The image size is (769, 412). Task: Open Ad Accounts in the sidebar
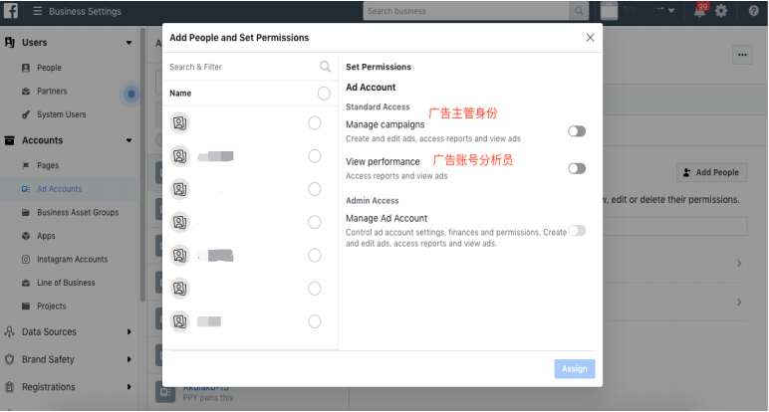click(x=59, y=189)
